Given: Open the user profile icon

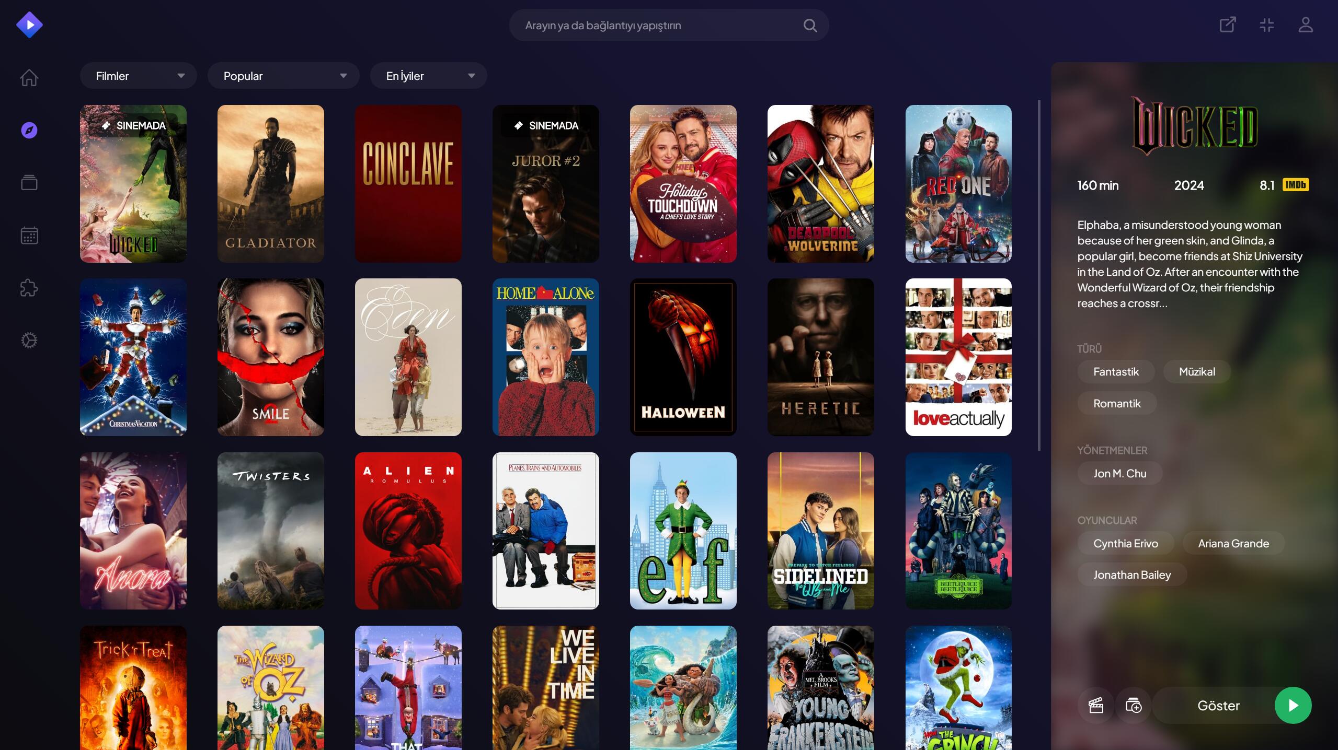Looking at the screenshot, I should [x=1306, y=25].
